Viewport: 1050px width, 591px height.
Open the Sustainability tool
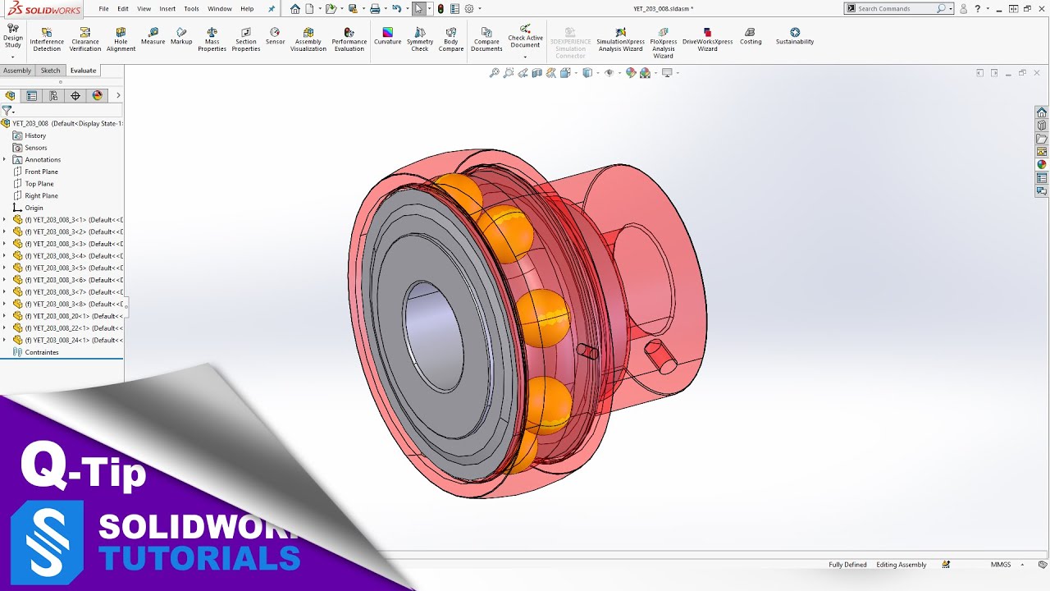click(x=795, y=36)
